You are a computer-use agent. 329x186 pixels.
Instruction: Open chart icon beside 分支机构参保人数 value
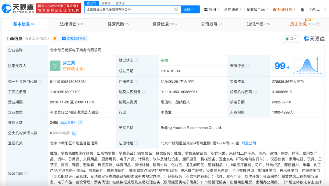[74, 133]
